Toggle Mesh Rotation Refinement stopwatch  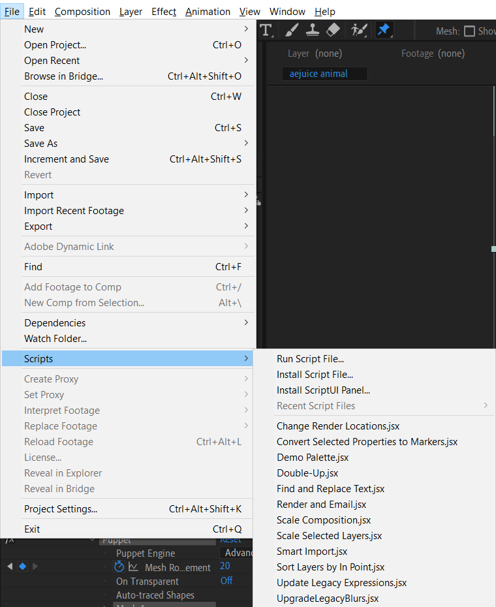pos(119,567)
